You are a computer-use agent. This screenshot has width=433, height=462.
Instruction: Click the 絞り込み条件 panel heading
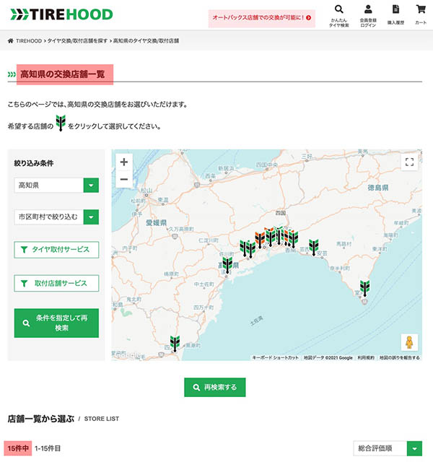click(34, 163)
